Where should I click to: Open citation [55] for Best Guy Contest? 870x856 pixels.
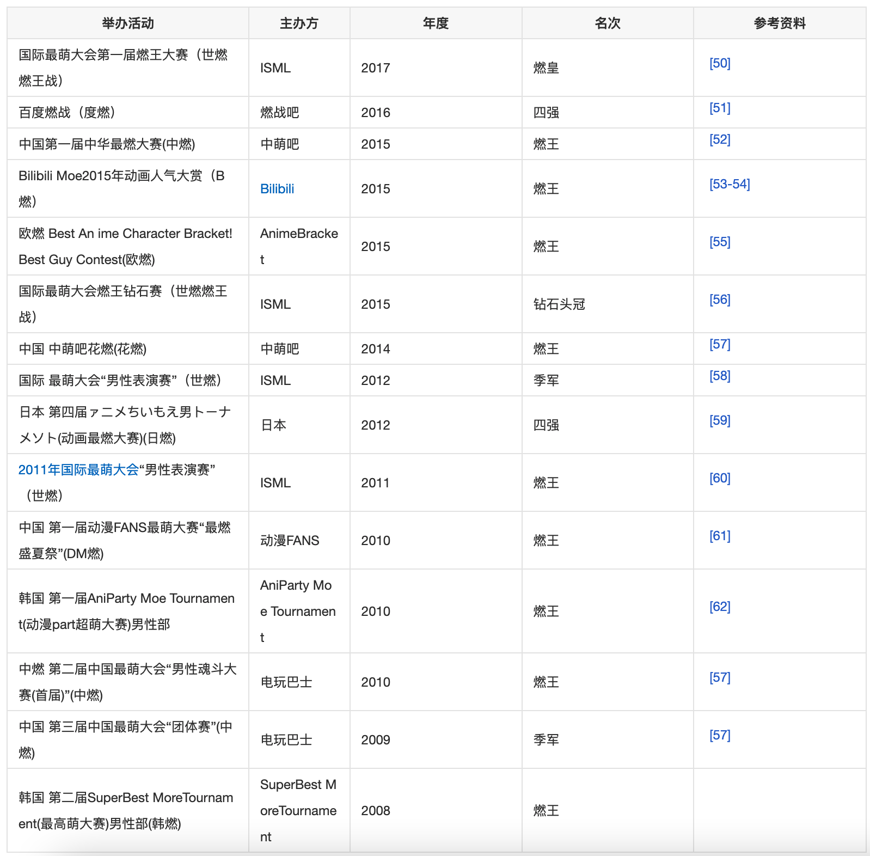[719, 242]
